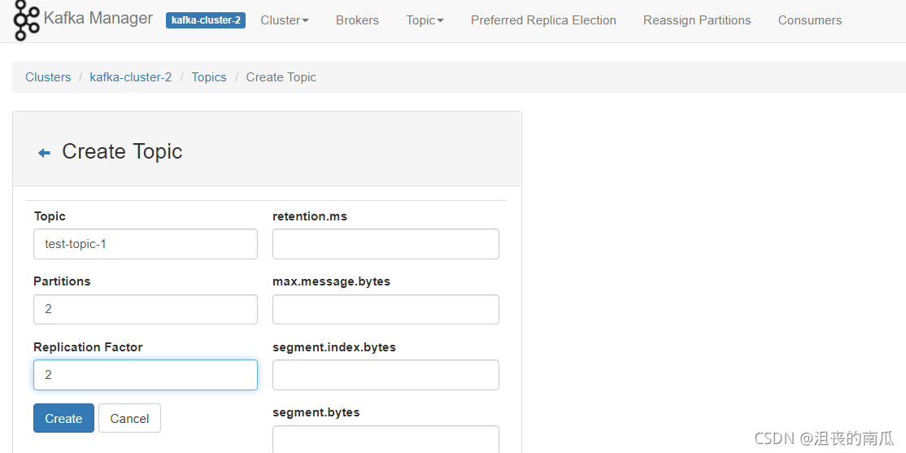Follow the kafka-cluster-2 breadcrumb link
Viewport: 906px width, 453px height.
131,76
